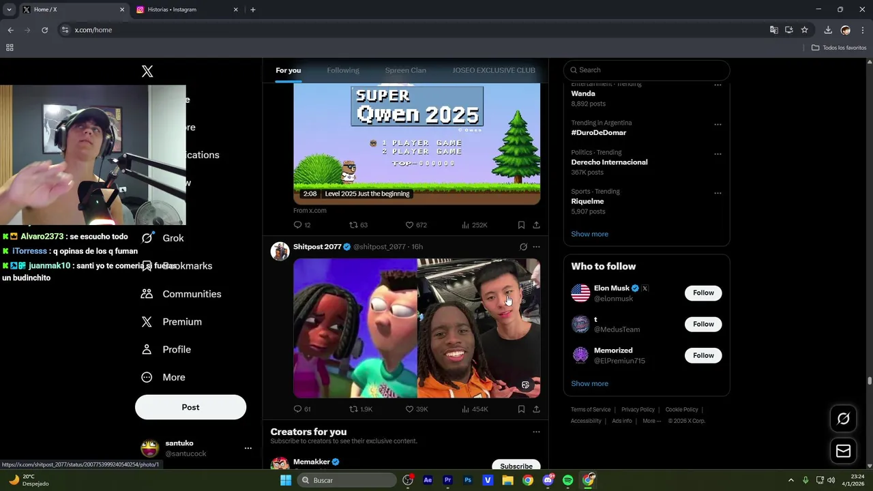The image size is (873, 491).
Task: Like the Shitpost 2077 post with 39K likes
Action: click(x=417, y=409)
